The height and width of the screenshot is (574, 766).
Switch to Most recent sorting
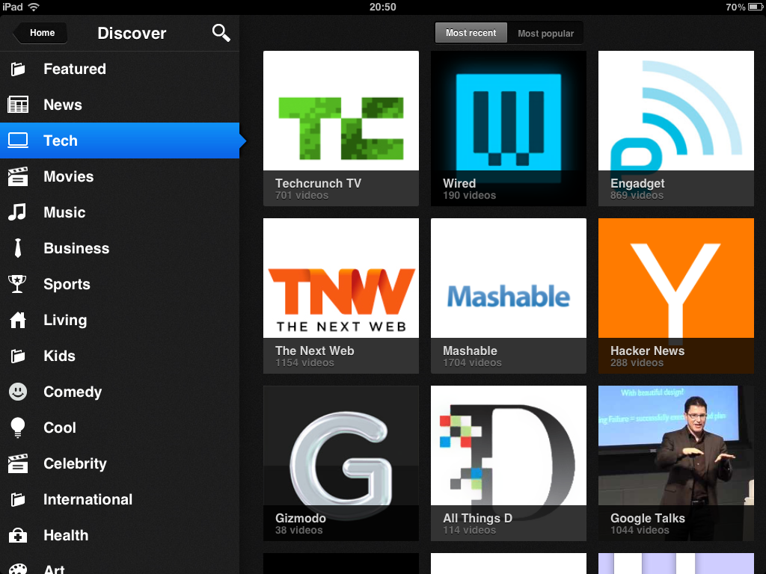point(471,33)
